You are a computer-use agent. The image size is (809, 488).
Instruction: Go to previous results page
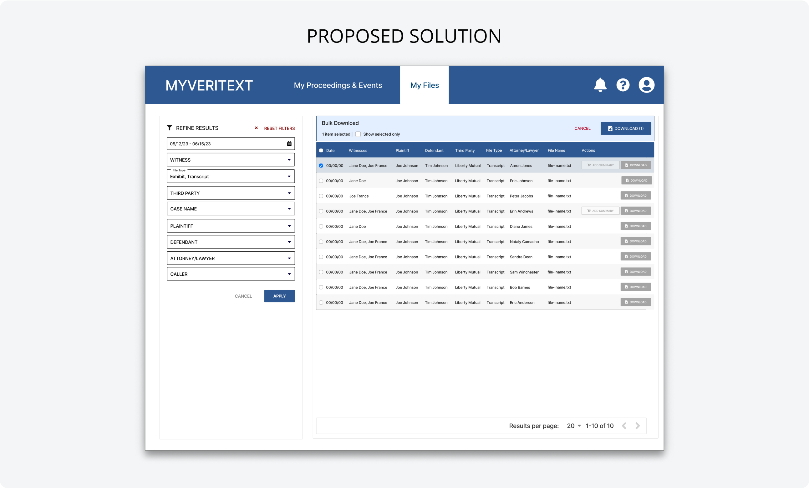tap(624, 426)
